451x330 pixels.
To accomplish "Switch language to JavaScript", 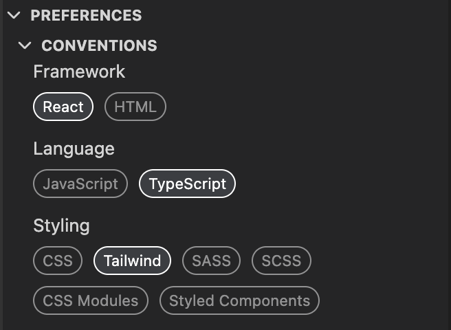I will pos(80,184).
